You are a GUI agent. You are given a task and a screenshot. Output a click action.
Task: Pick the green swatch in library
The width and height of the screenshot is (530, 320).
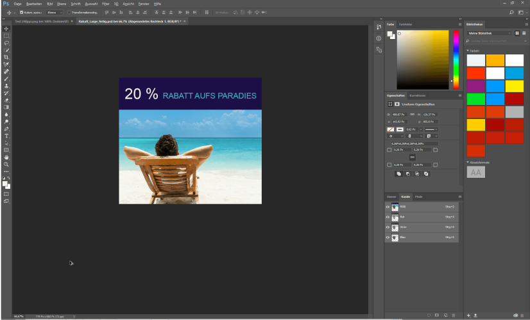point(476,99)
